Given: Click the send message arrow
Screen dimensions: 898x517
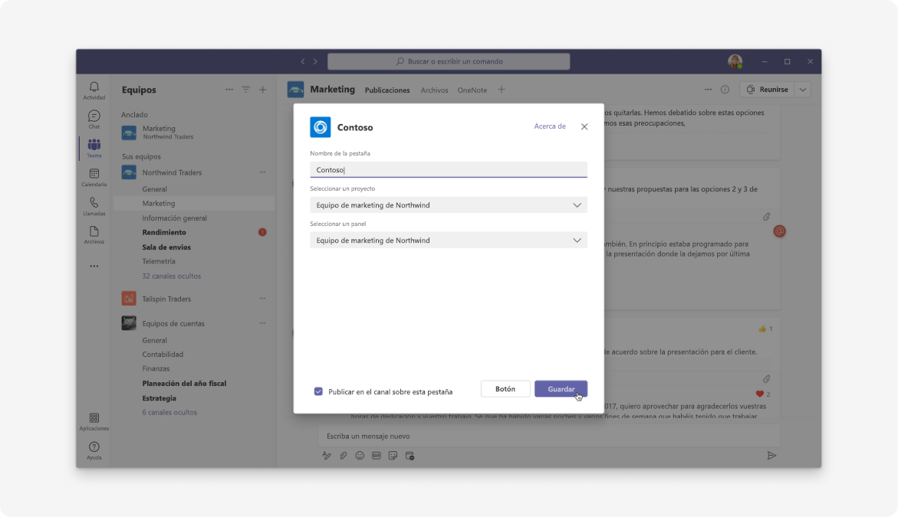Looking at the screenshot, I should point(771,455).
